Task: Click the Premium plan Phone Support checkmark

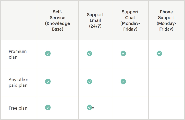Action: (159, 53)
